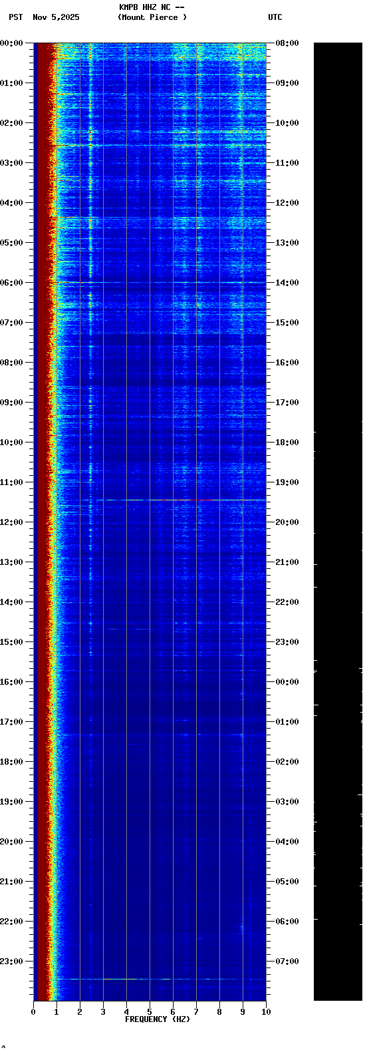Click the PST time label '18:00'
The height and width of the screenshot is (1054, 367).
coord(11,762)
